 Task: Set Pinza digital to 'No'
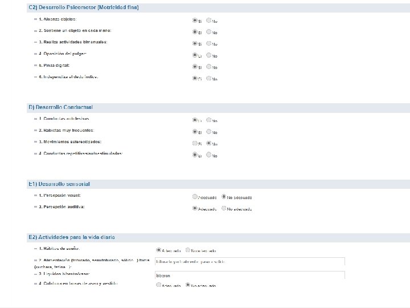(209, 67)
